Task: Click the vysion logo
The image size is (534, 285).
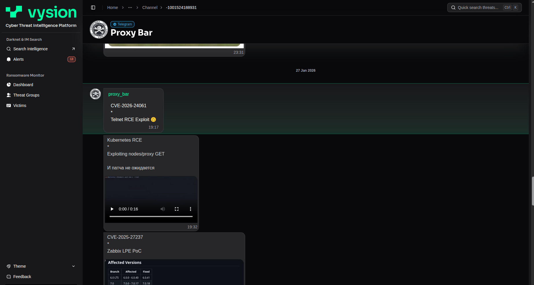Action: pyautogui.click(x=41, y=13)
